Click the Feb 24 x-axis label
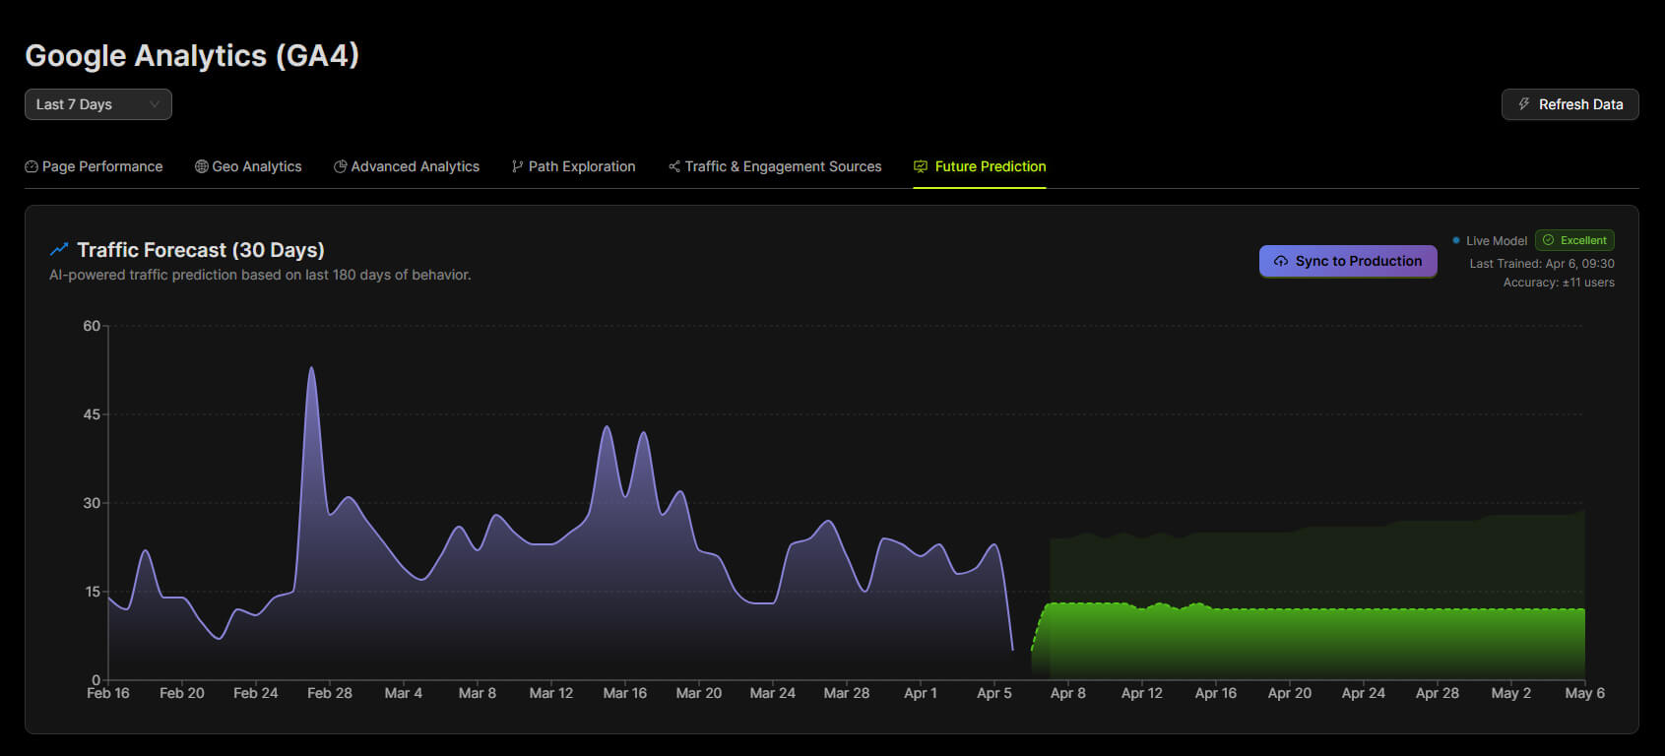Image resolution: width=1665 pixels, height=756 pixels. pos(256,693)
